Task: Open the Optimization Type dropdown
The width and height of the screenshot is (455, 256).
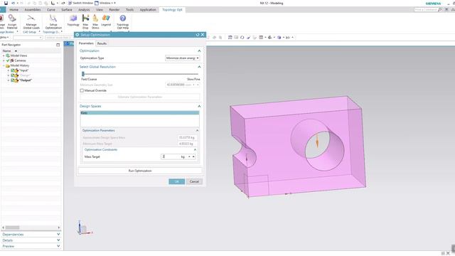Action: [x=183, y=58]
